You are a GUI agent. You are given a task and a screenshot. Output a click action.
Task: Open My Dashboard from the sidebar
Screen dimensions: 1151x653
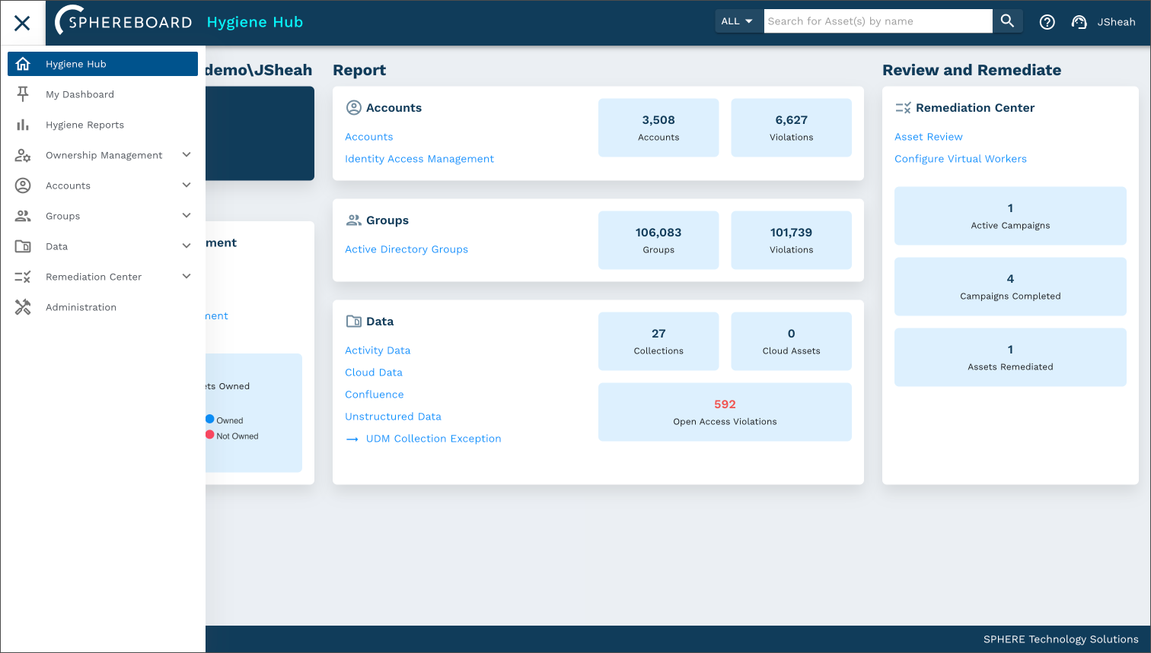103,94
